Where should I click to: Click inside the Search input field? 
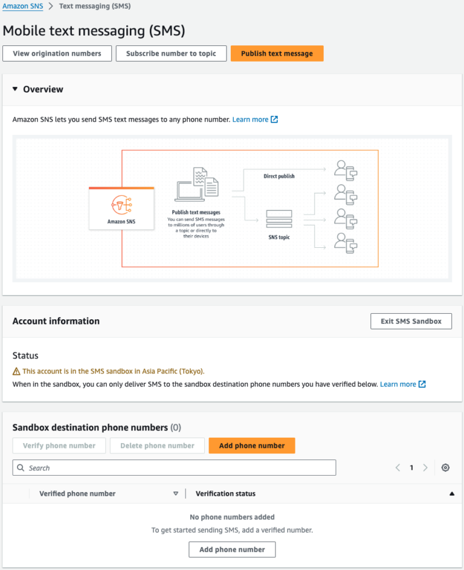(121, 467)
